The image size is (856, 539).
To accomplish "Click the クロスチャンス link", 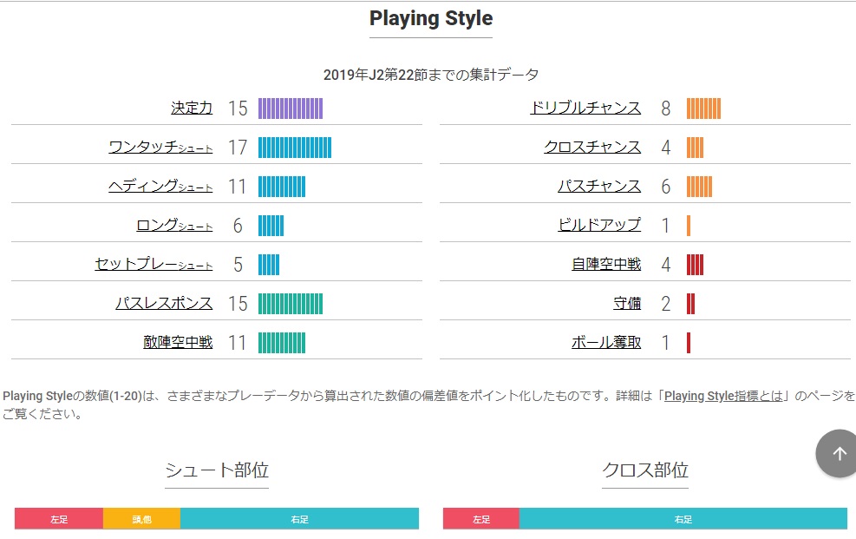I will [592, 147].
